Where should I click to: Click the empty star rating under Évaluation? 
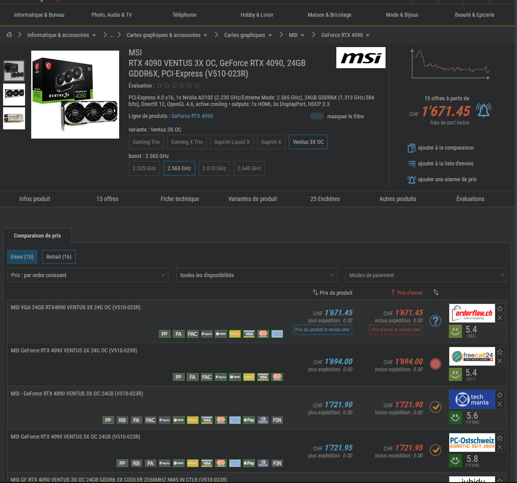click(x=178, y=85)
